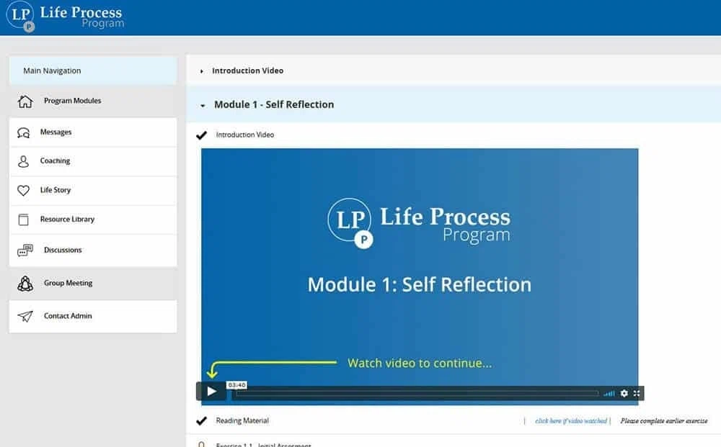Collapse Module 1 - Self Reflection section
Viewport: 721px width, 447px height.
click(203, 105)
